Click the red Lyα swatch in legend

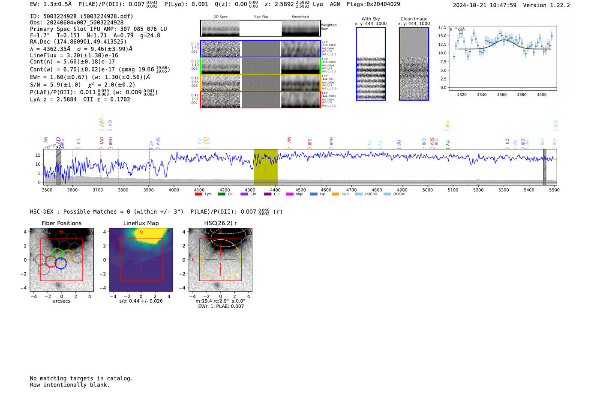[198, 194]
